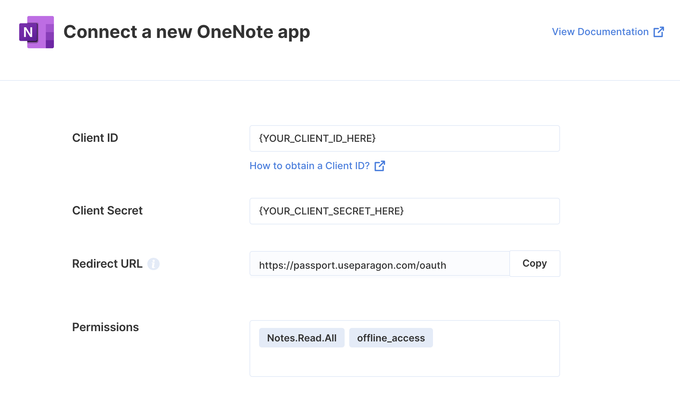
Task: Click the Redirect URL label text
Action: 107,264
